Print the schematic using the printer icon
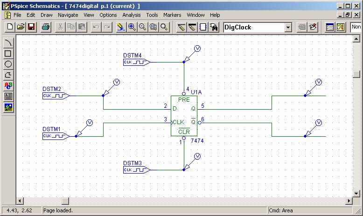 click(46, 27)
